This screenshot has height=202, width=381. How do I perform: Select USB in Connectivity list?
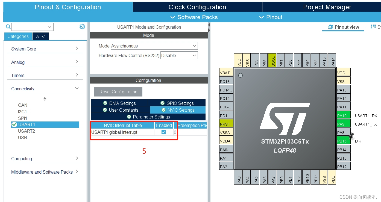pos(22,138)
